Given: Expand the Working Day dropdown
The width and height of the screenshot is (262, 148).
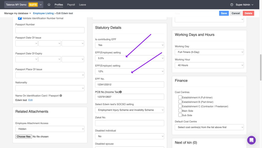Looking at the screenshot, I should pyautogui.click(x=209, y=52).
